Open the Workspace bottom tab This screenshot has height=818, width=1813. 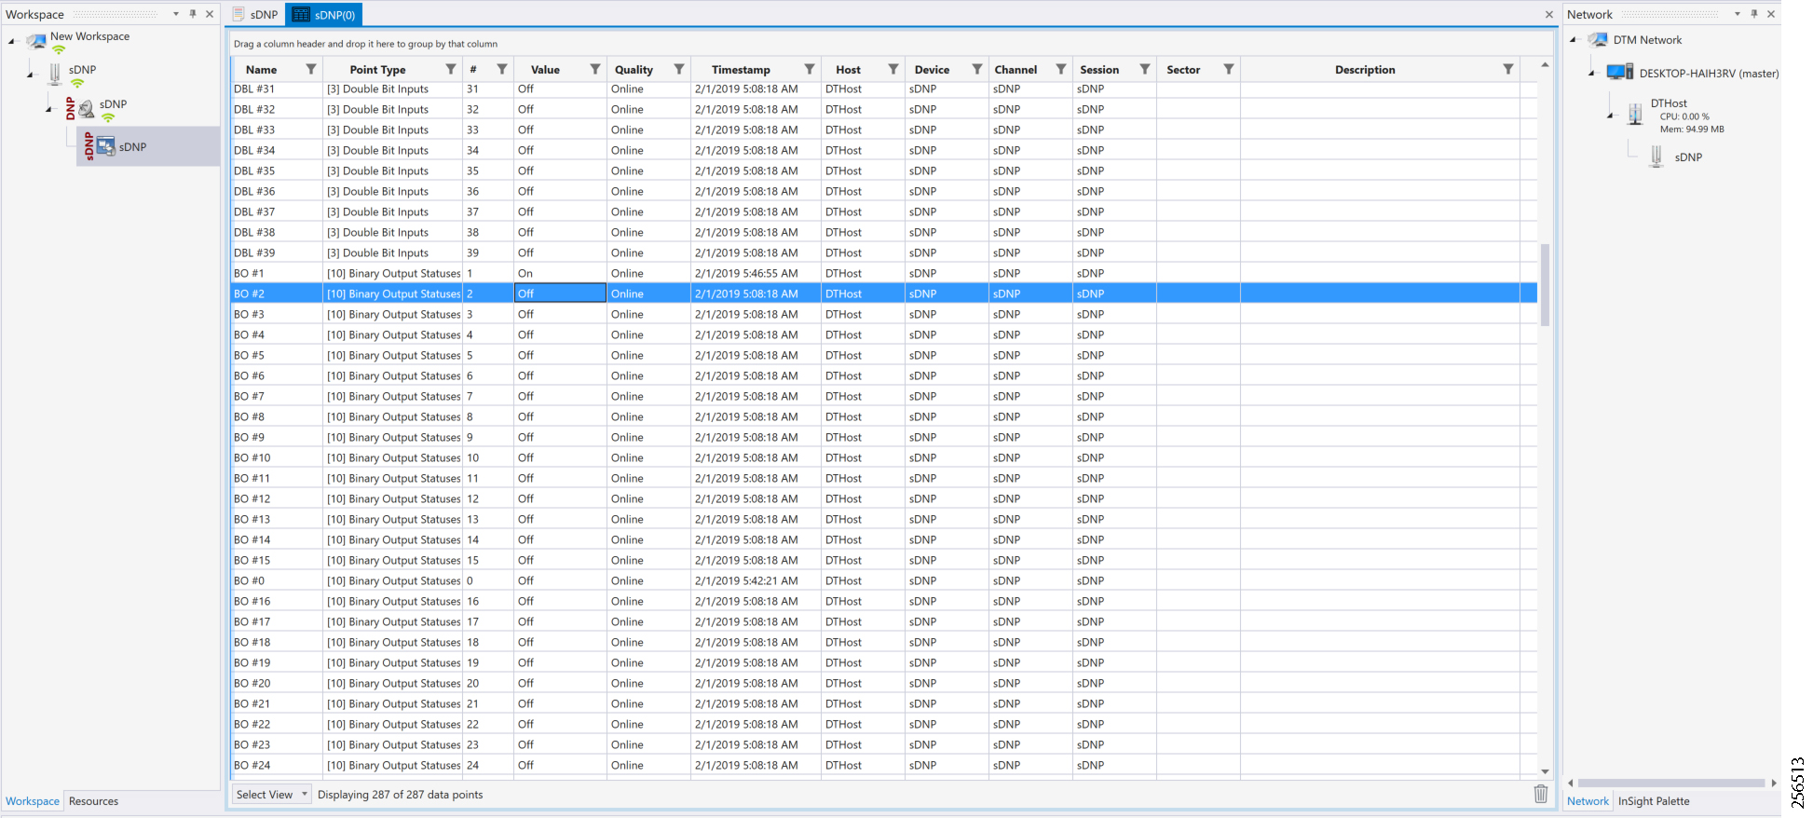33,801
